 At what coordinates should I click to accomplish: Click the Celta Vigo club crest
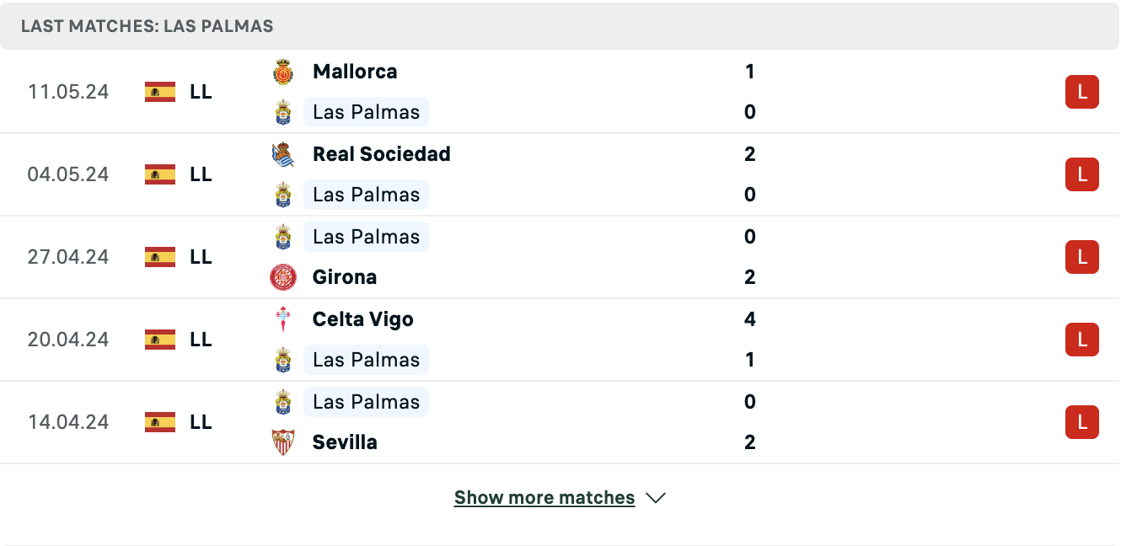point(283,319)
